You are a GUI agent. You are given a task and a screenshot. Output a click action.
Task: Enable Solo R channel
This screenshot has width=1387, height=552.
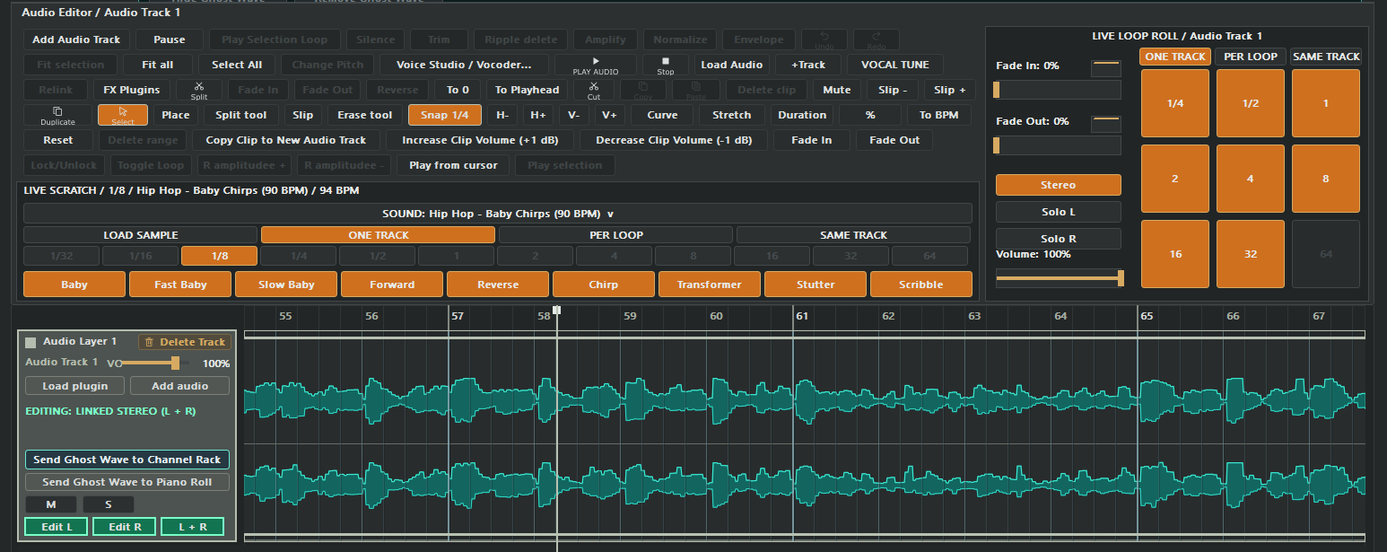1058,239
